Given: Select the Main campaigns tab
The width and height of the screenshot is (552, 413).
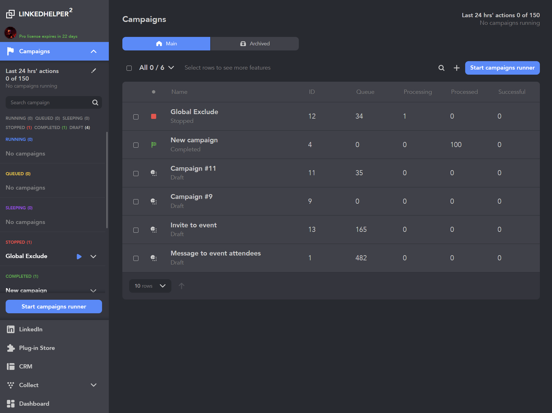Looking at the screenshot, I should 166,44.
